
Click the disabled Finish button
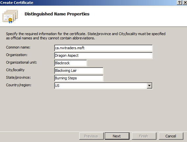point(144,136)
